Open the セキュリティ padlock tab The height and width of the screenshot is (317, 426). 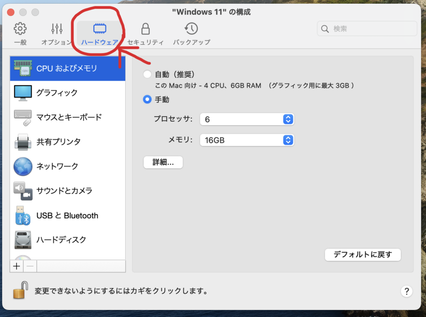[x=145, y=34]
